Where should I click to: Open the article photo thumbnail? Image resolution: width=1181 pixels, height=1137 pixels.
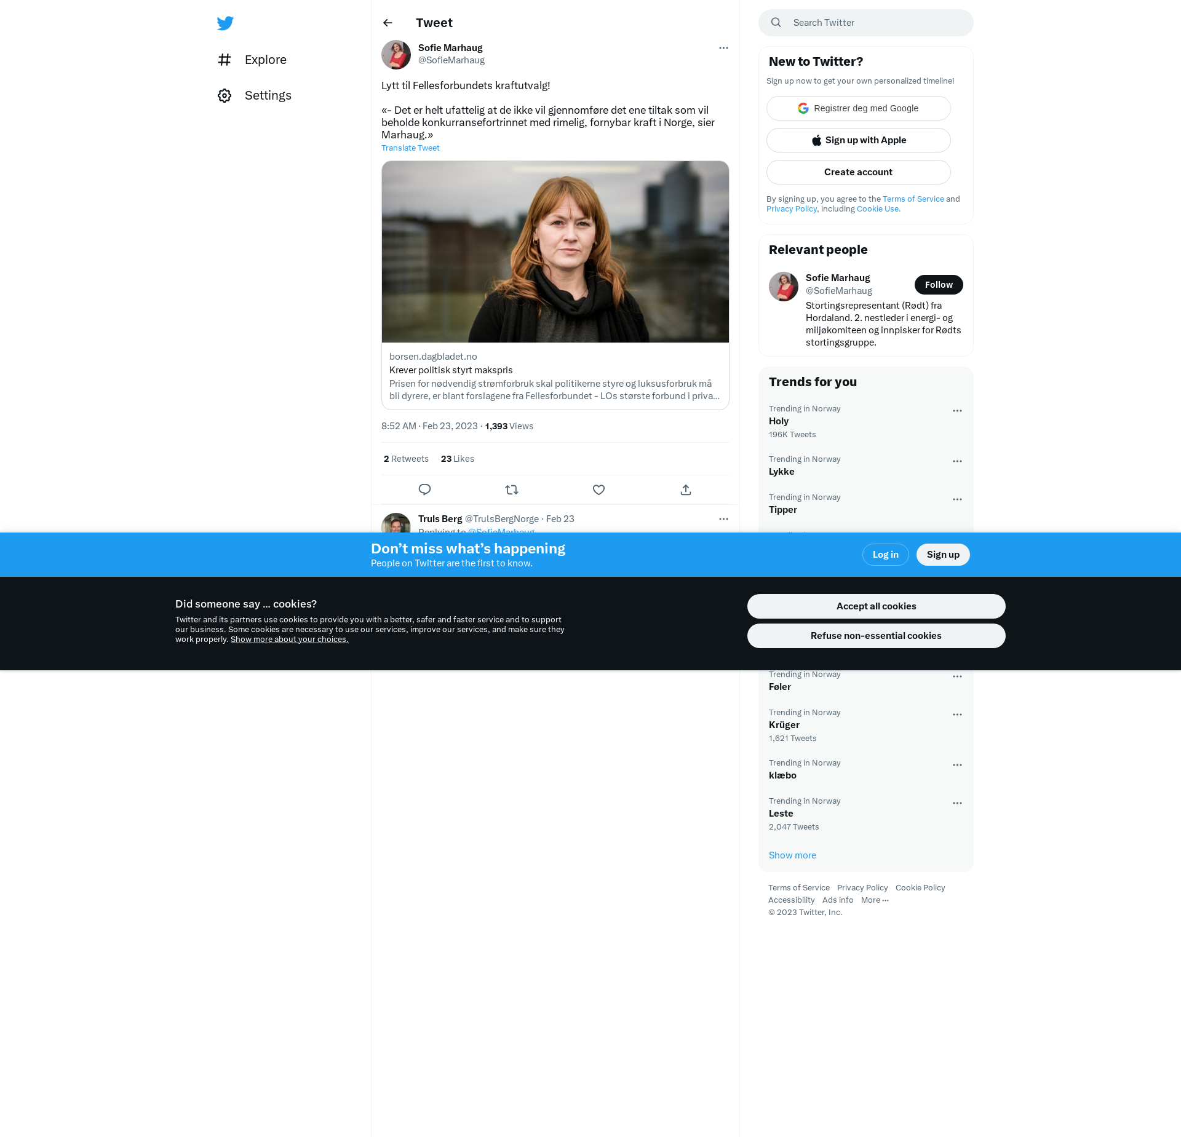[x=555, y=252]
